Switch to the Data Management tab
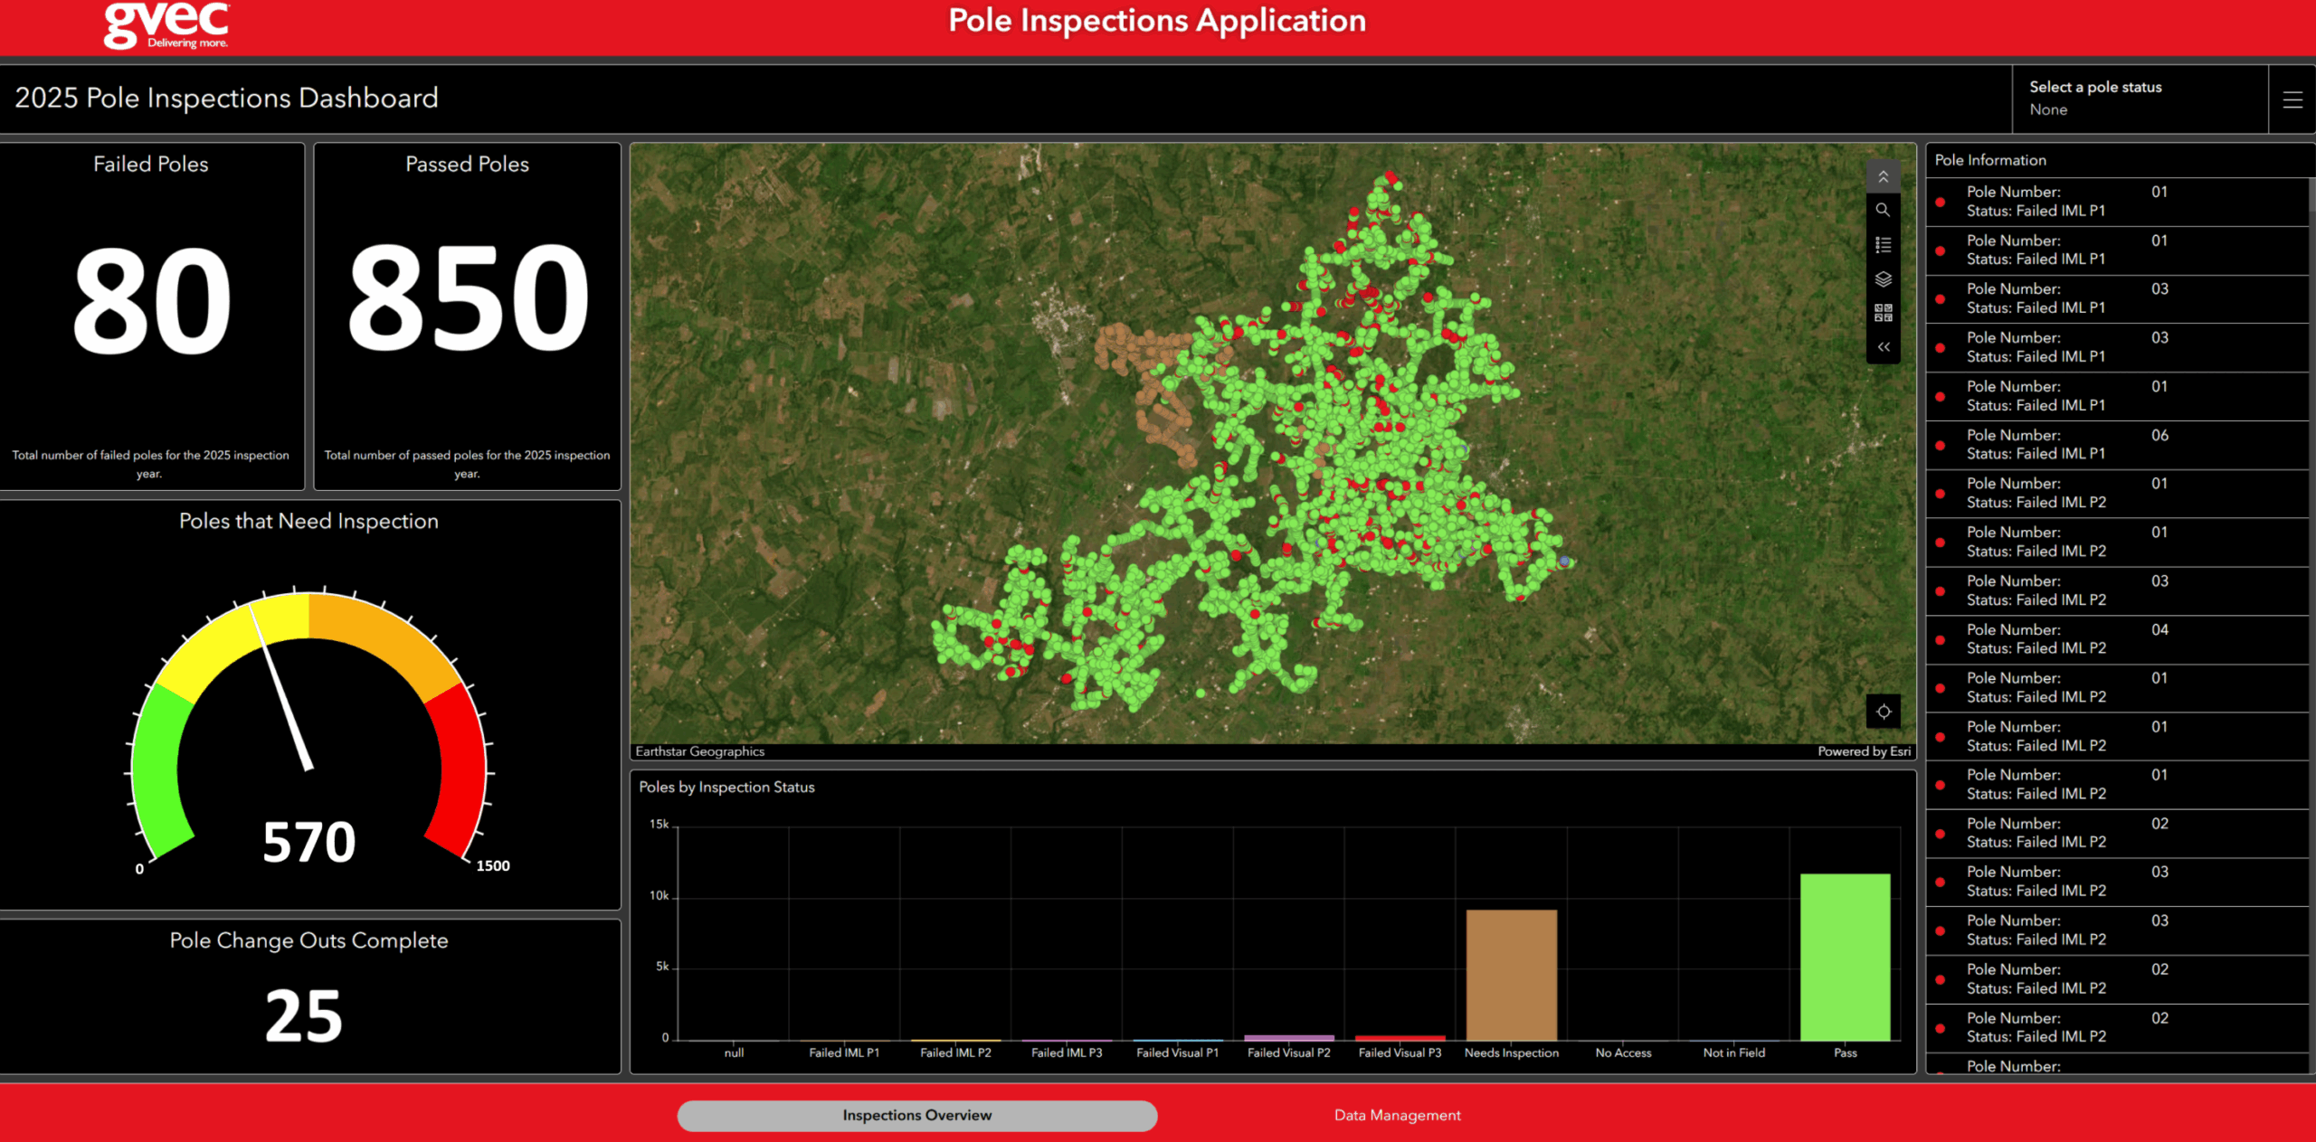 pos(1397,1115)
